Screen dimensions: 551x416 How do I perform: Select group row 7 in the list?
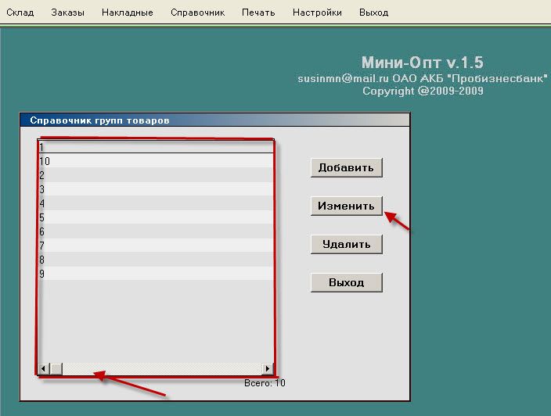pos(157,246)
